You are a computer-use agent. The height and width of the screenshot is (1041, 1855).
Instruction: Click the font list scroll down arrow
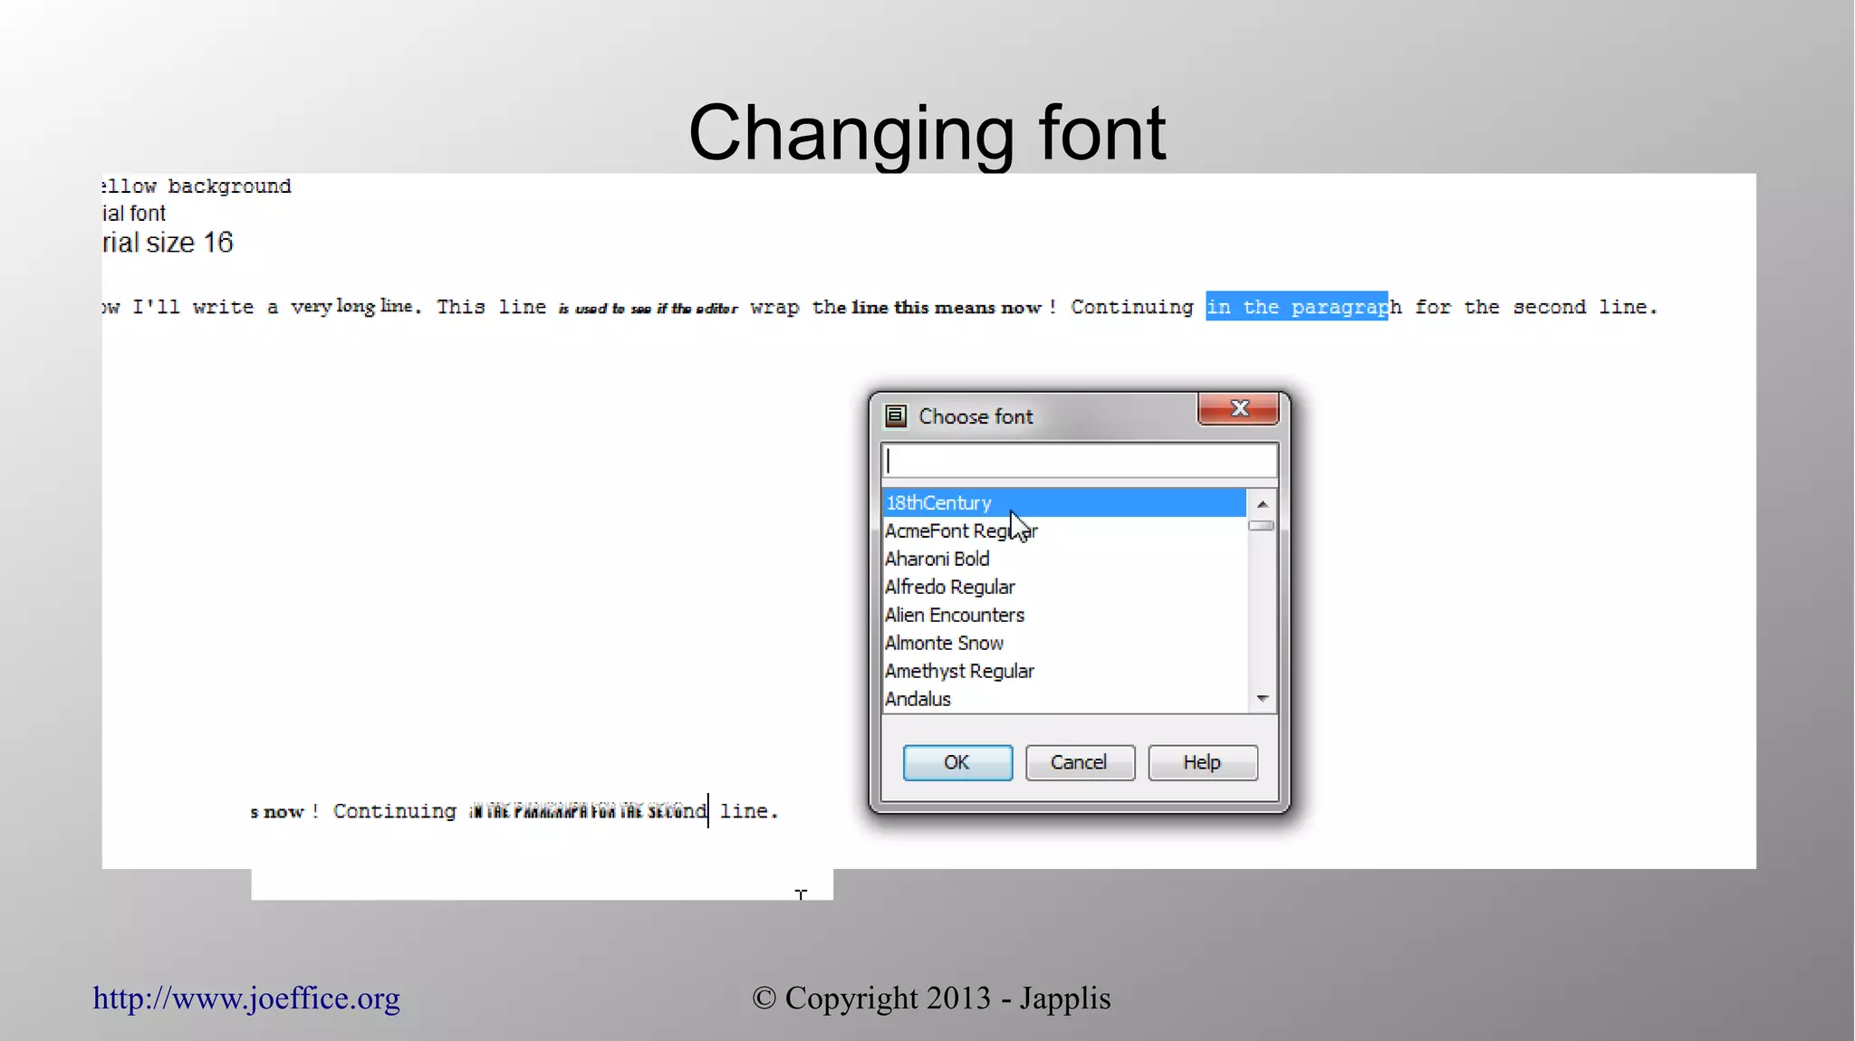[x=1262, y=698]
